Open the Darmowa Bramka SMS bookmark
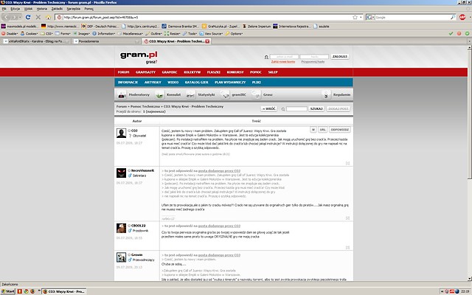 180,27
